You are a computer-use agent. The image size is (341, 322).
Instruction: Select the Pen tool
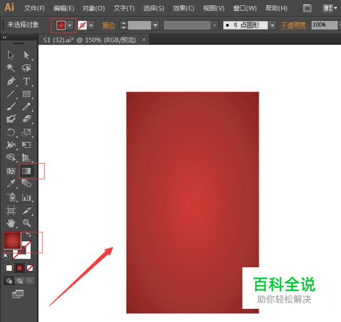pos(11,81)
